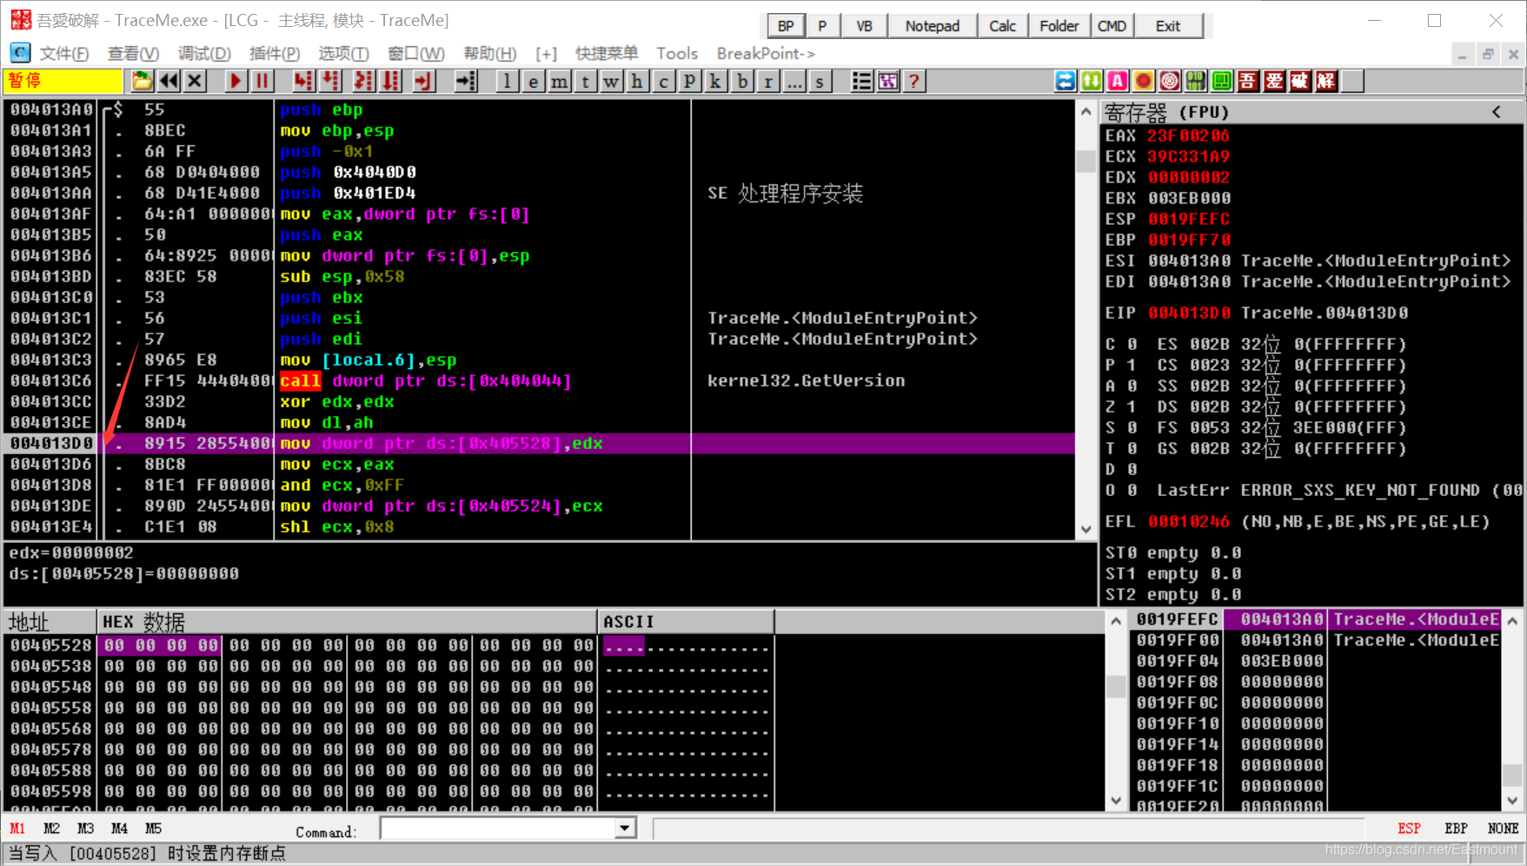Open appearance options grid icon

pyautogui.click(x=888, y=82)
